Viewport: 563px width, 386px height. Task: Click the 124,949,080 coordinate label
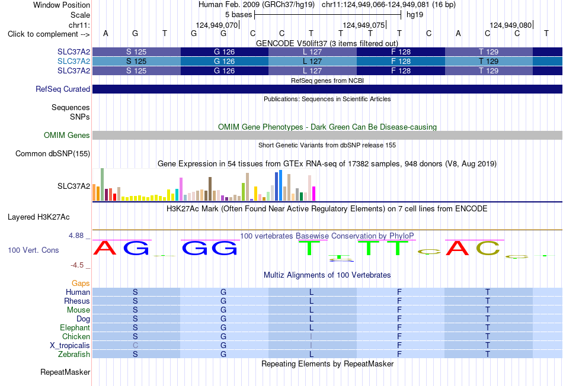pos(511,25)
